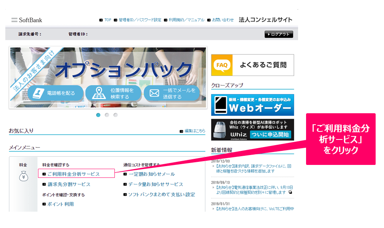Click arrow icon beside お問い合わせ
The image size is (384, 228).
pyautogui.click(x=209, y=20)
